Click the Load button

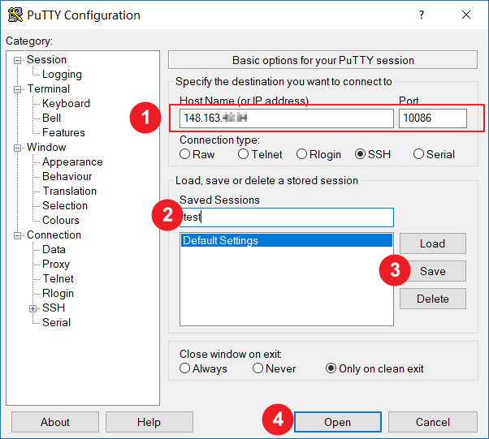(432, 243)
